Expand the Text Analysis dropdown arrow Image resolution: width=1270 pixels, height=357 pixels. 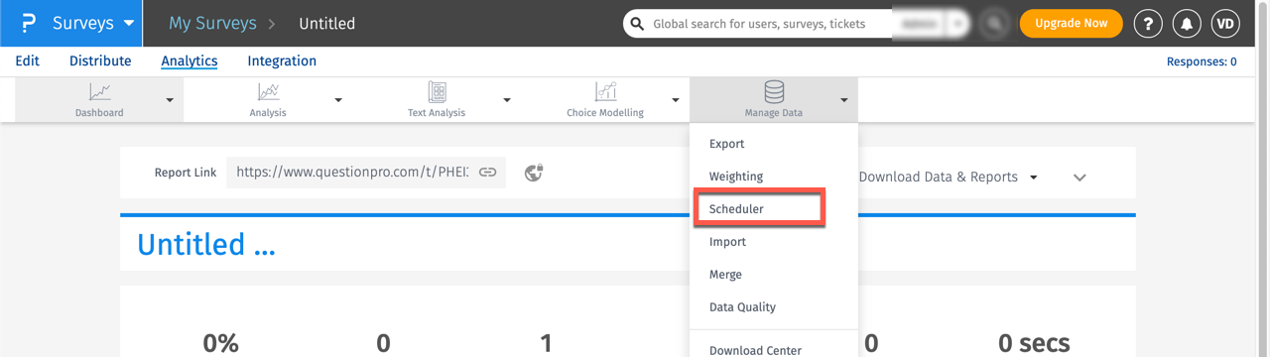pyautogui.click(x=507, y=100)
